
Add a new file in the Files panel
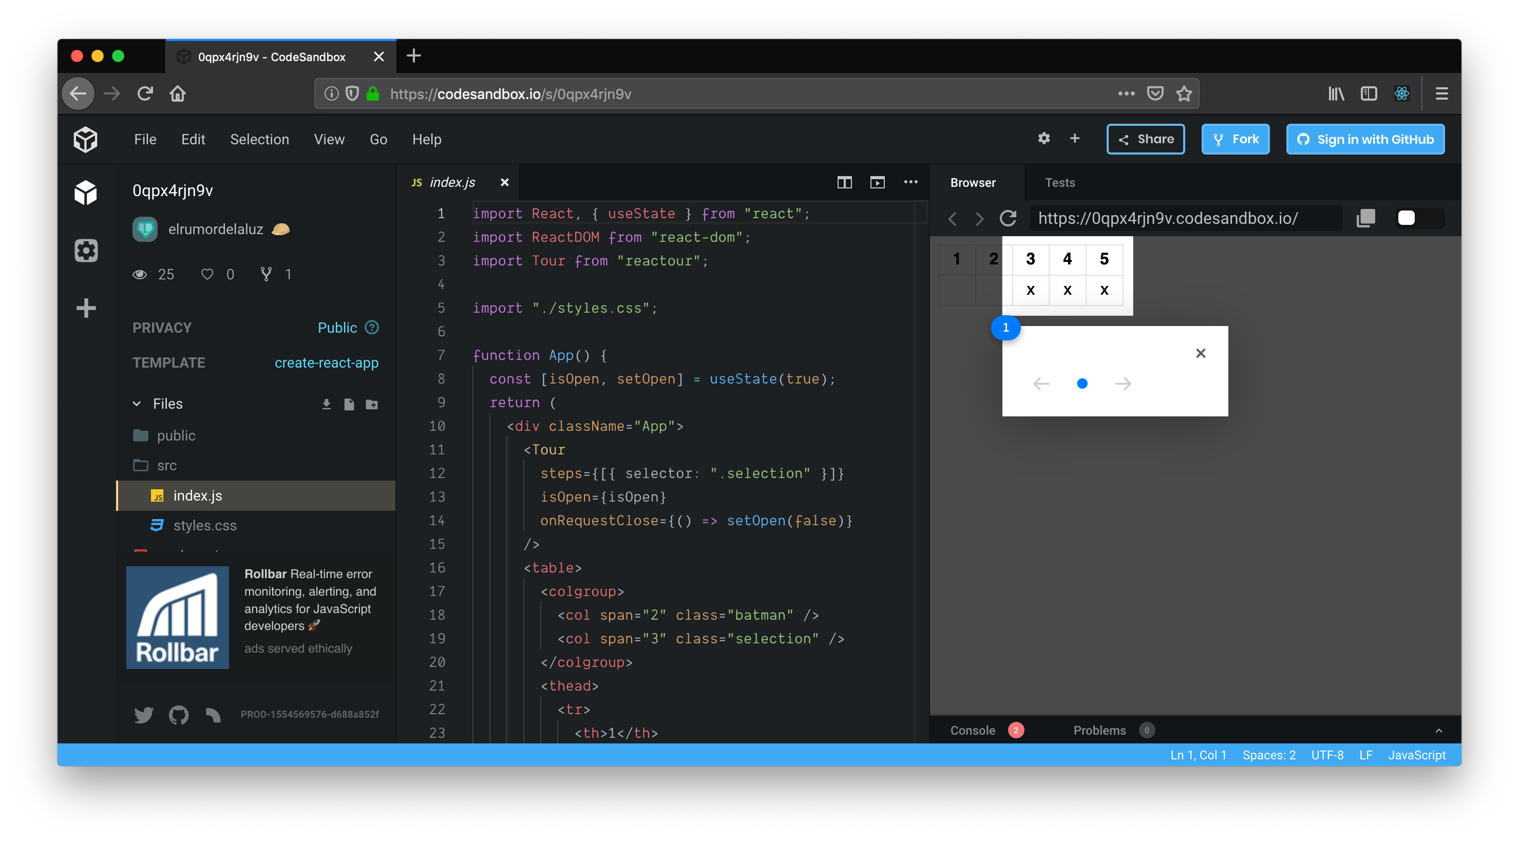349,404
